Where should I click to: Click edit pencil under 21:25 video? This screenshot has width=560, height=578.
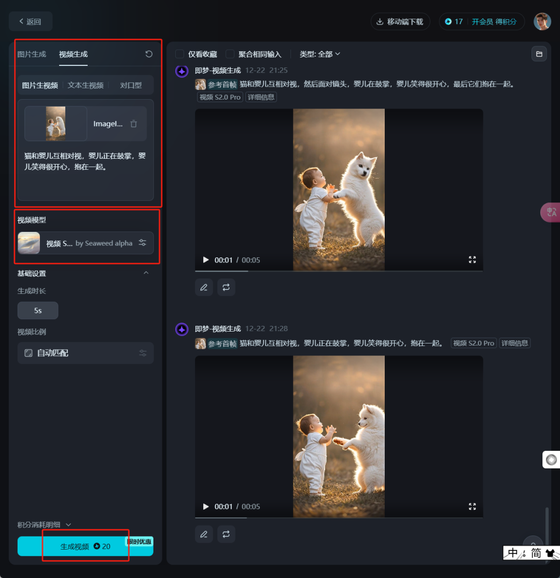[x=204, y=287]
